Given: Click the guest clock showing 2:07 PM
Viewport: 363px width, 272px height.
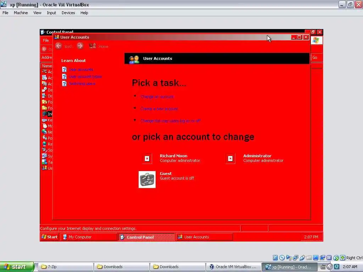Looking at the screenshot, I should click(311, 237).
